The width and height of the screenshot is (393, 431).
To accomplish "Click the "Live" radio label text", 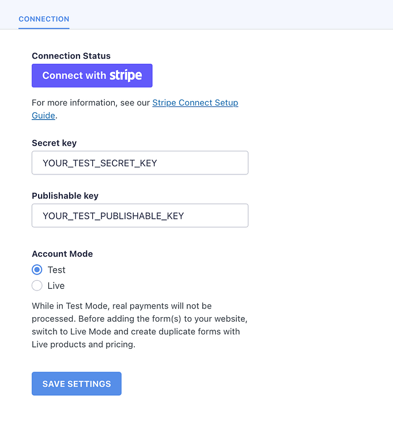I will pyautogui.click(x=56, y=286).
